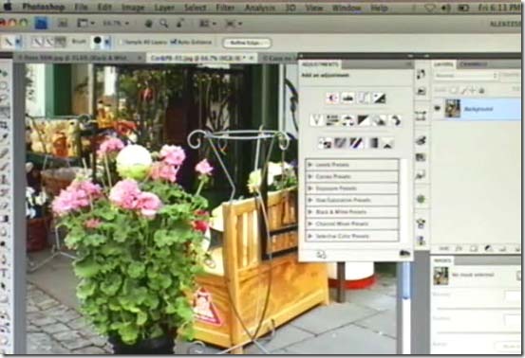Select the Hand tool in application bar
This screenshot has width=525, height=358.
149,24
